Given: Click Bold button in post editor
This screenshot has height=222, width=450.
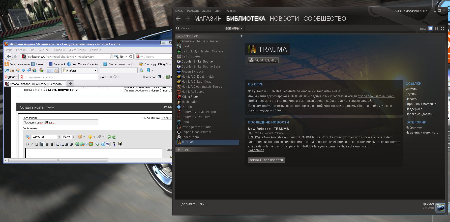Looking at the screenshot, I should [x=27, y=144].
